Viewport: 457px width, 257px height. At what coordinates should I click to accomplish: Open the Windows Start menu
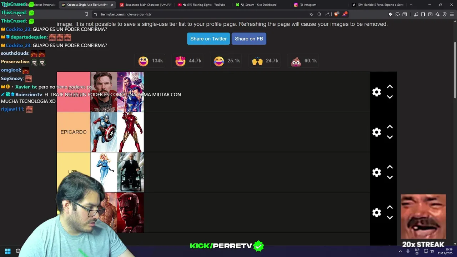coord(7,251)
